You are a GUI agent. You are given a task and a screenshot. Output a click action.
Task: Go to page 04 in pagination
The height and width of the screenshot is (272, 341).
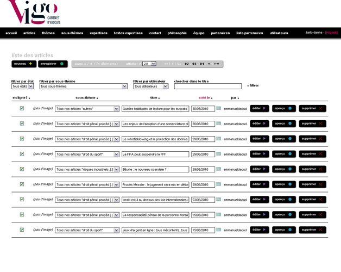point(202,64)
